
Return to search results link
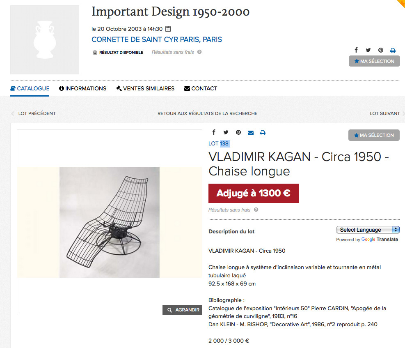click(207, 113)
